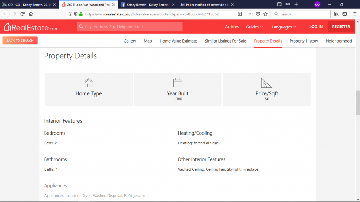The image size is (360, 202).
Task: Go to the Home Value Estimate section
Action: coord(178,41)
